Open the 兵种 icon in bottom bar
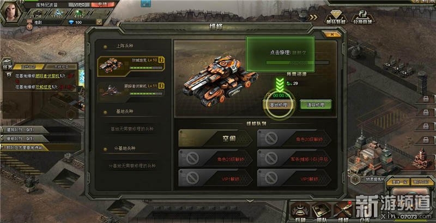 (x=300, y=212)
